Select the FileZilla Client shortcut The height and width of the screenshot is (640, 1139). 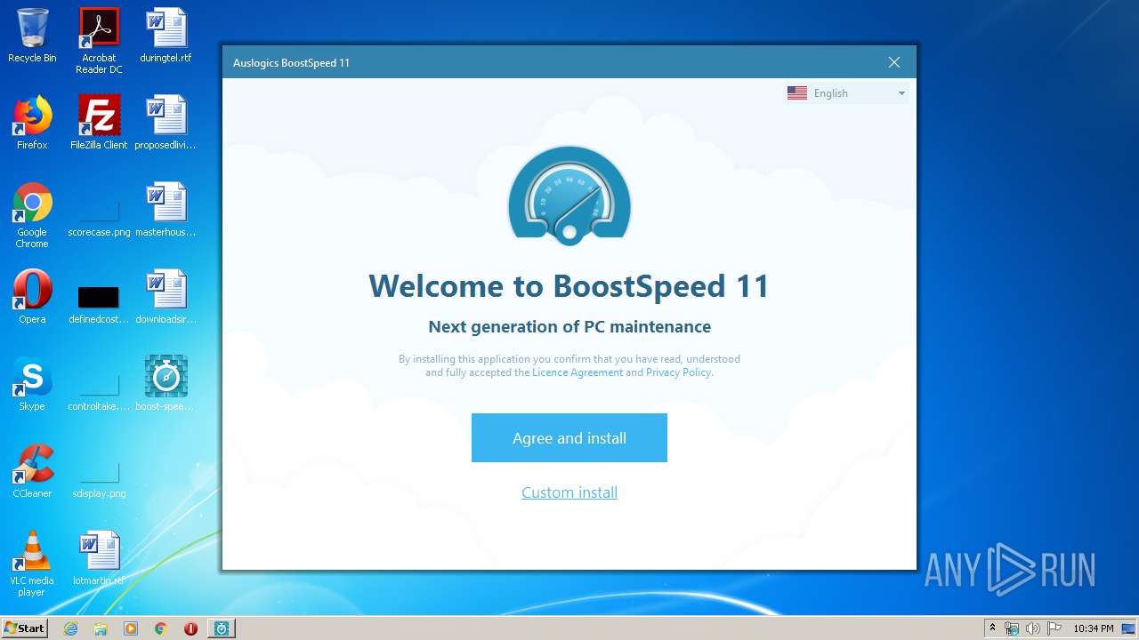tap(99, 123)
